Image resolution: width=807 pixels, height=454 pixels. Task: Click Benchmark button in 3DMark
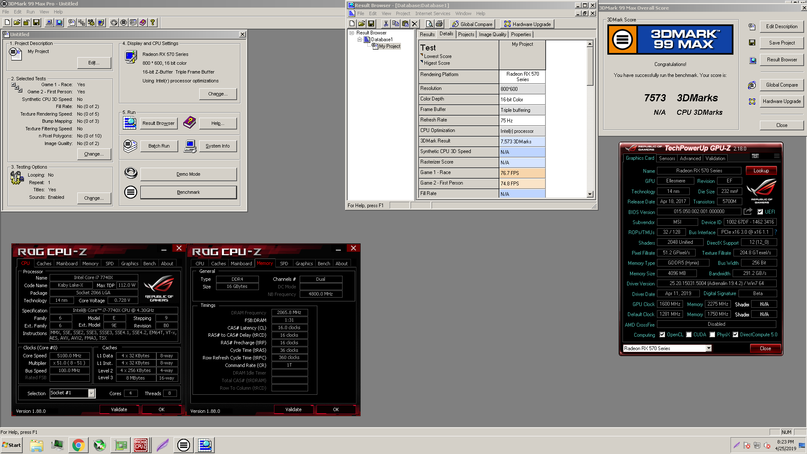tap(188, 192)
